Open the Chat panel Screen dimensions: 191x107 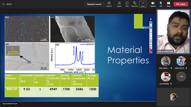coord(127,4)
